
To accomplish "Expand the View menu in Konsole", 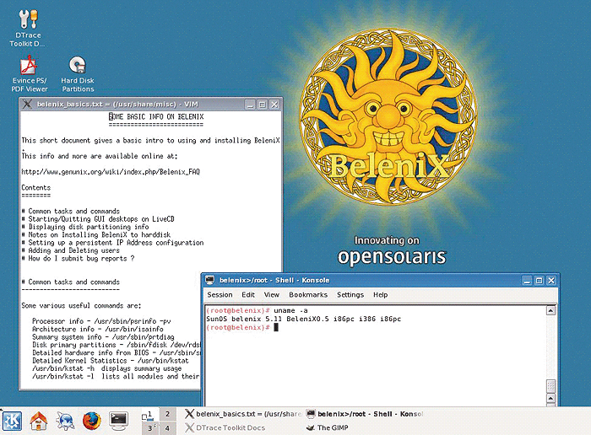I will coord(271,295).
